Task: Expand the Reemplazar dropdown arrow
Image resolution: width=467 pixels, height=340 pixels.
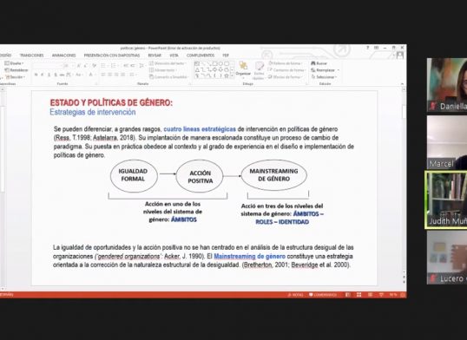Action: [339, 70]
